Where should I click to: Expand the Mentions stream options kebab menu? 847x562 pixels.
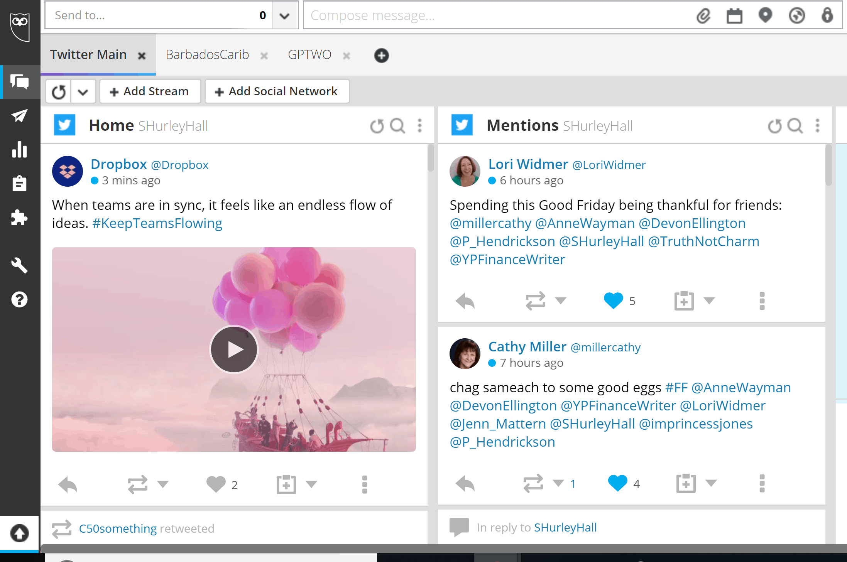click(x=818, y=125)
